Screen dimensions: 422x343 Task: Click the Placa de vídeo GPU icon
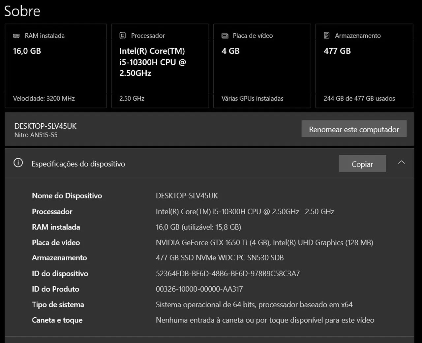225,35
